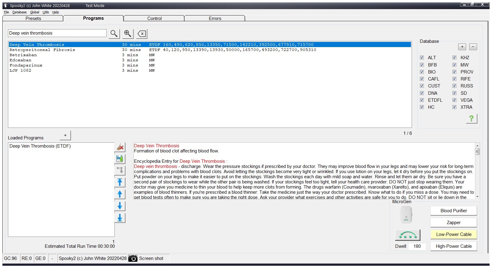Deselect all databases with minus button
Viewport: 492px width, 266px height.
tap(473, 47)
